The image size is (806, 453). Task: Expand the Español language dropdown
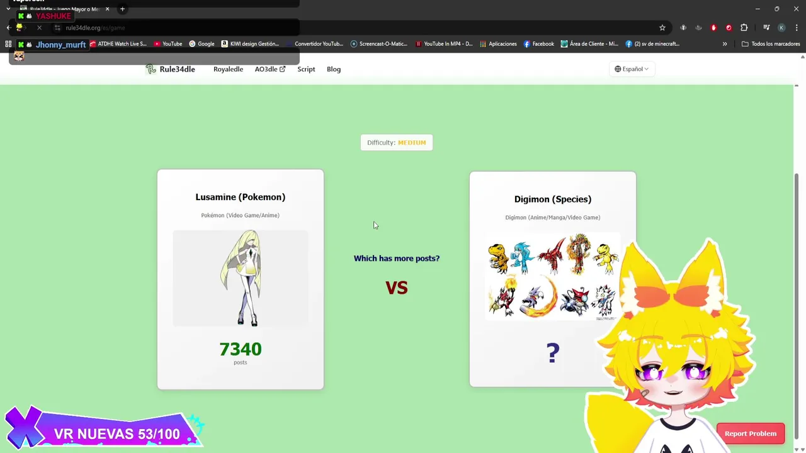click(x=632, y=69)
